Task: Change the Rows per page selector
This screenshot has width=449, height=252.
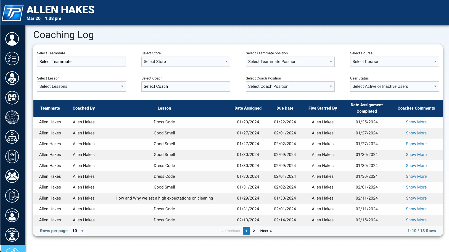Action: point(78,231)
